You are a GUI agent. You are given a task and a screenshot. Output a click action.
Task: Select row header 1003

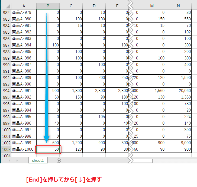[x=6, y=149]
